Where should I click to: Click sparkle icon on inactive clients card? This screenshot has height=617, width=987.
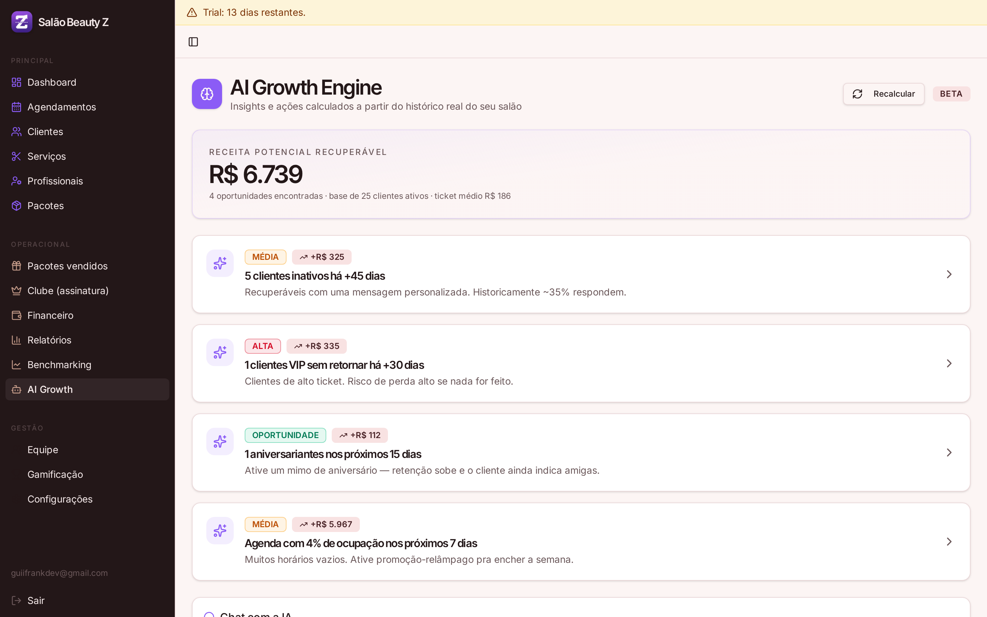coord(220,263)
